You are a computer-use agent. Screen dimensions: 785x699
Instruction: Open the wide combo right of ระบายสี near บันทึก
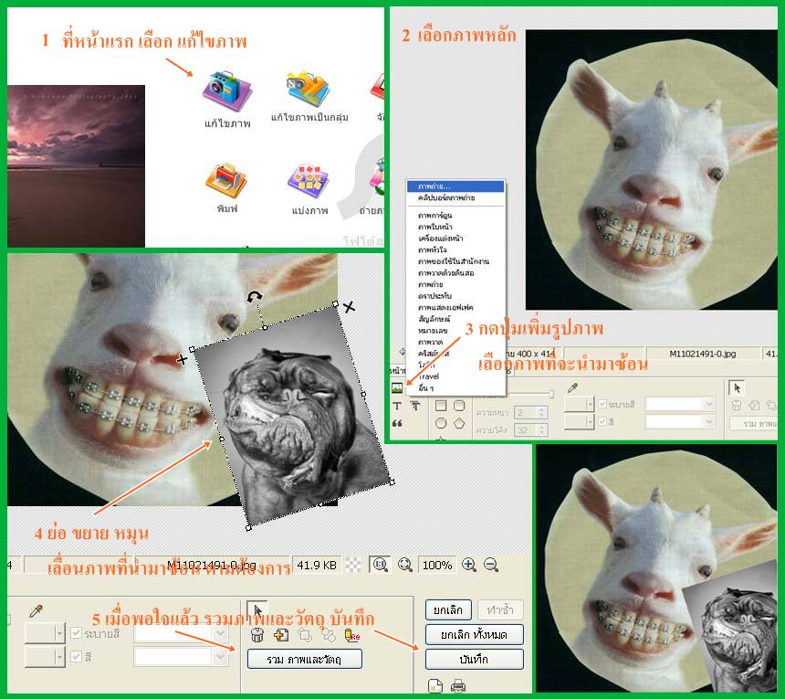click(x=180, y=633)
